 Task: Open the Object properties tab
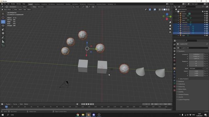(x=174, y=68)
